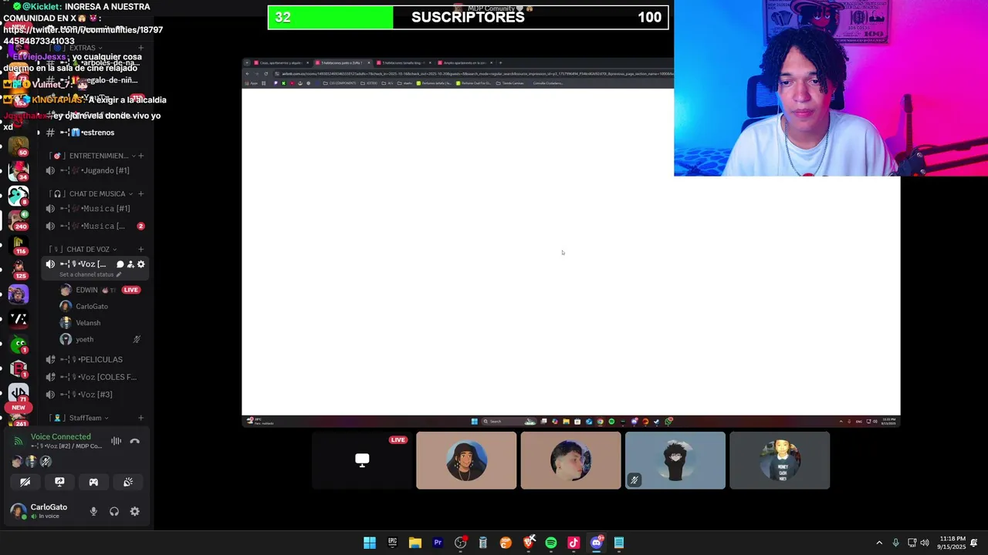Add channel to StaffTeam category
This screenshot has height=555, width=988.
tap(140, 418)
